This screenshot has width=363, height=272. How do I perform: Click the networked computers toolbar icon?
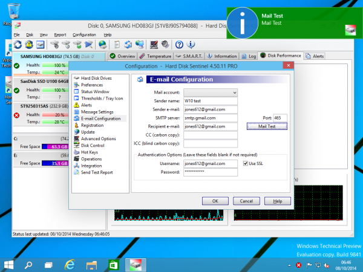(x=140, y=44)
